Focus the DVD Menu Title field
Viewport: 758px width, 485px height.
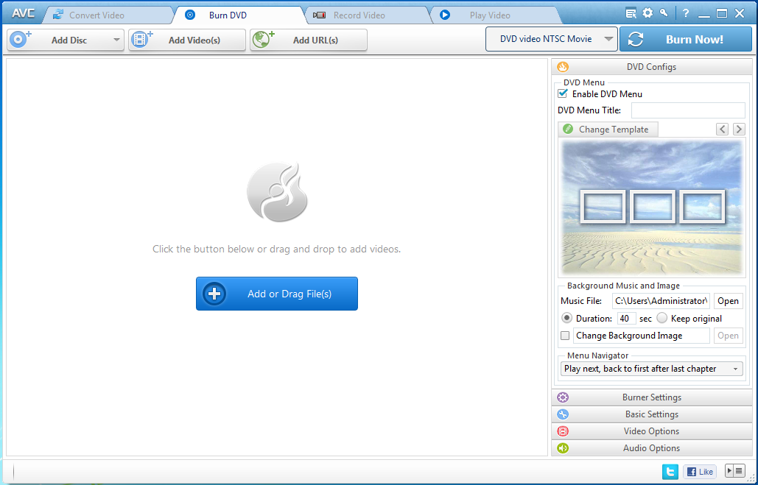(x=688, y=110)
